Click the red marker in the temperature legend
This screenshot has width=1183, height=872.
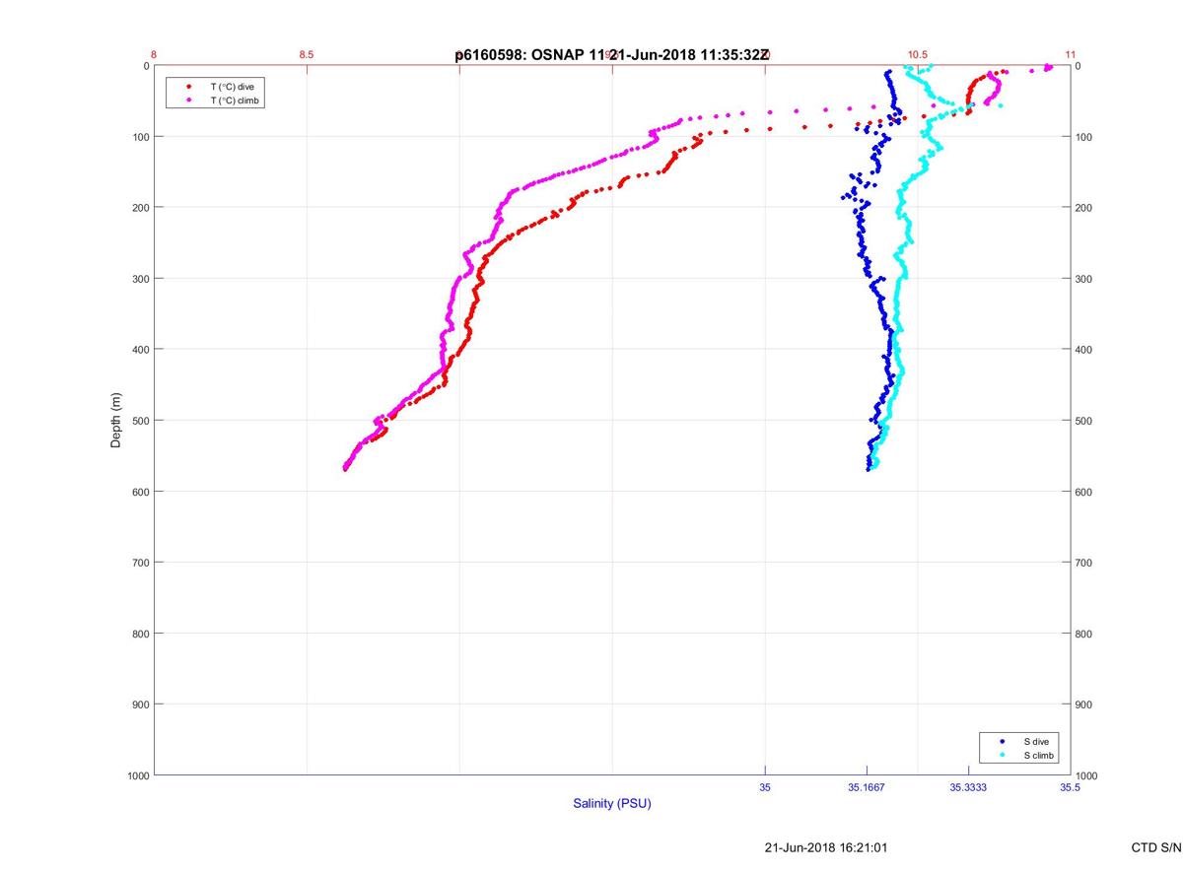(188, 87)
